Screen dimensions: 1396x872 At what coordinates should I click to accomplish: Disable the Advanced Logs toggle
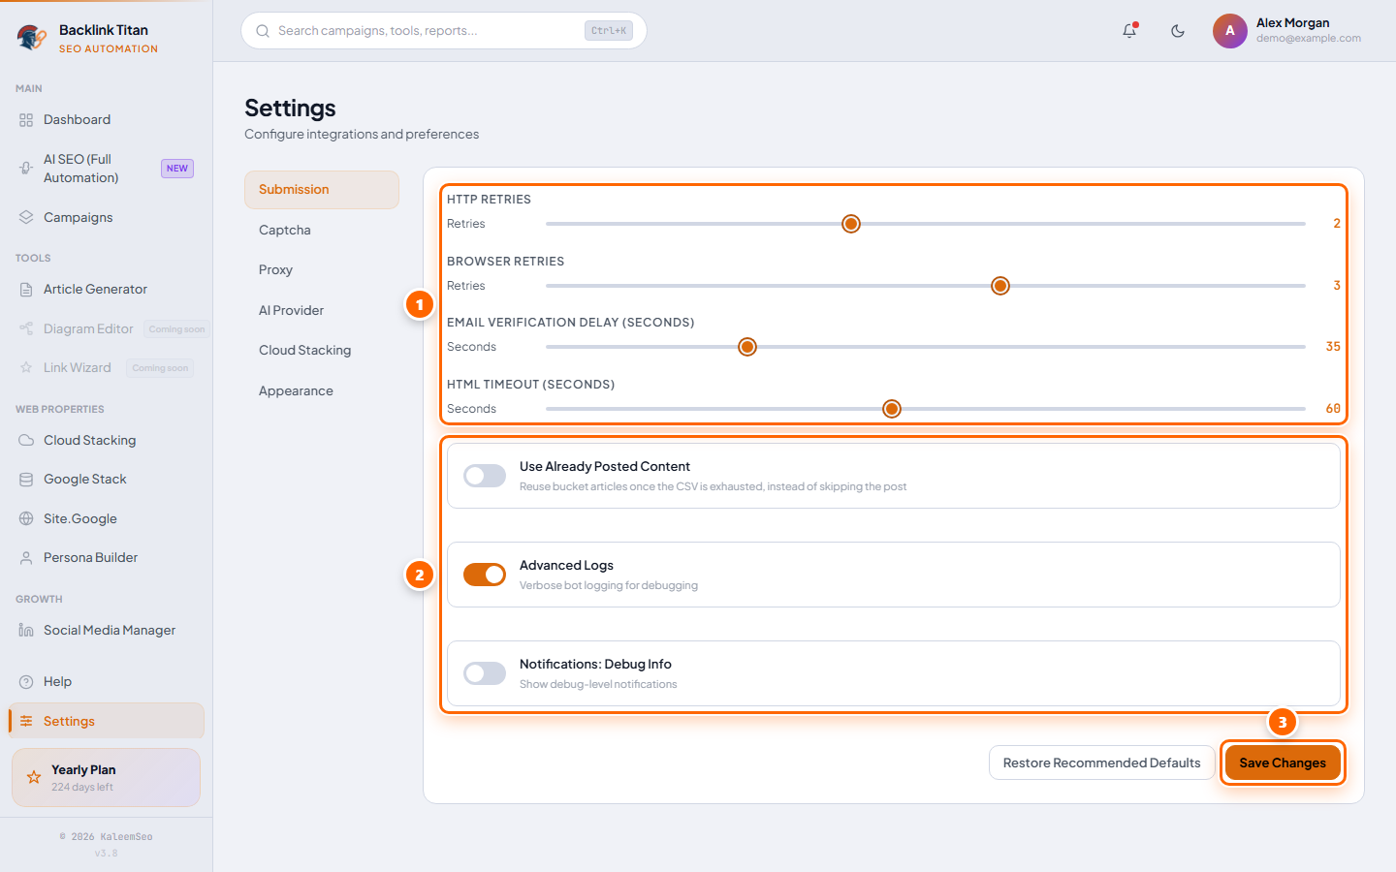[485, 575]
